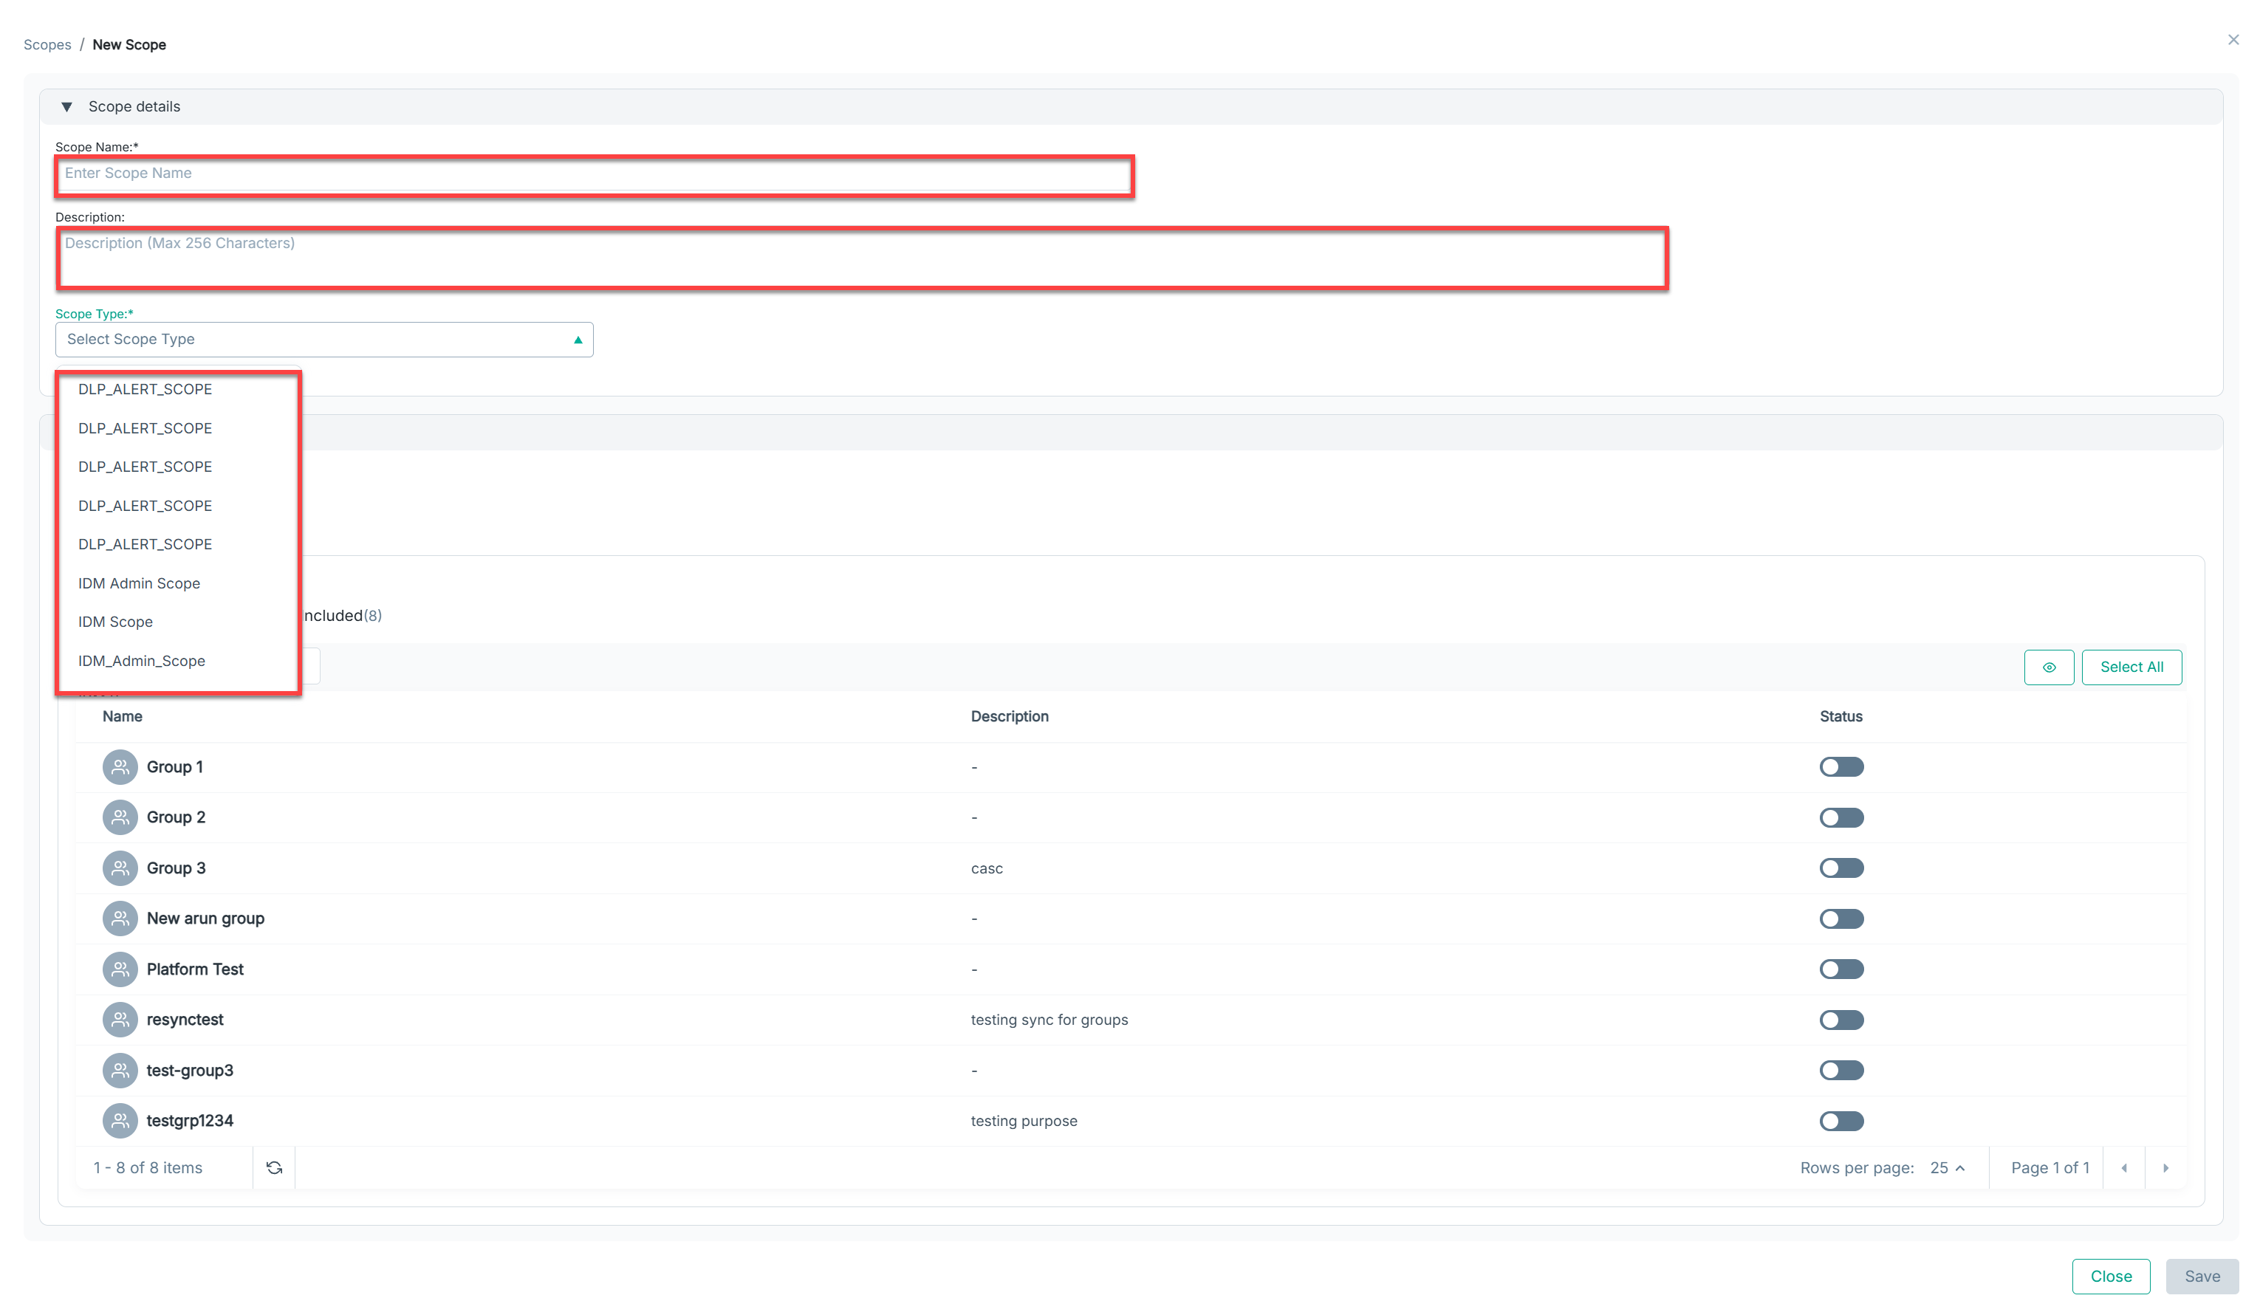Close the Select Scope Type dropdown
This screenshot has height=1315, width=2260.
[x=578, y=340]
